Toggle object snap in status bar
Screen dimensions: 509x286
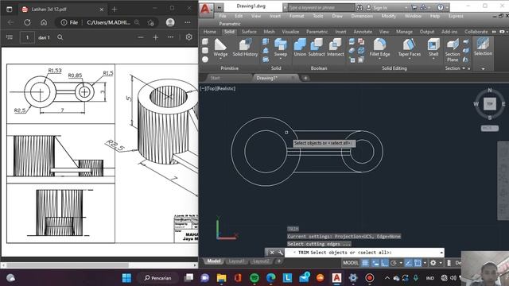(418, 263)
